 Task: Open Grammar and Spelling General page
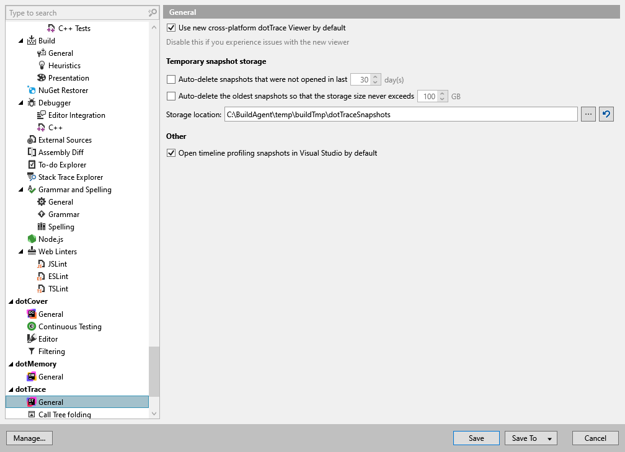(x=61, y=202)
